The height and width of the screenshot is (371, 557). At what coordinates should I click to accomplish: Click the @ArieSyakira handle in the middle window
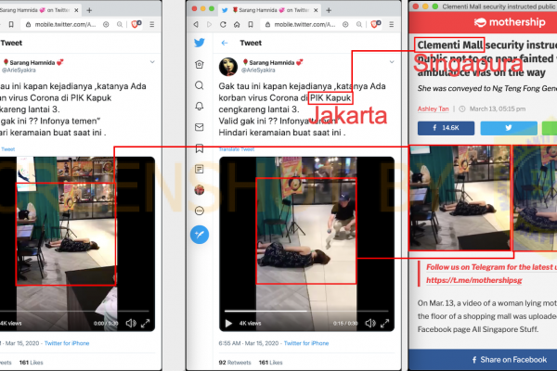coord(258,70)
